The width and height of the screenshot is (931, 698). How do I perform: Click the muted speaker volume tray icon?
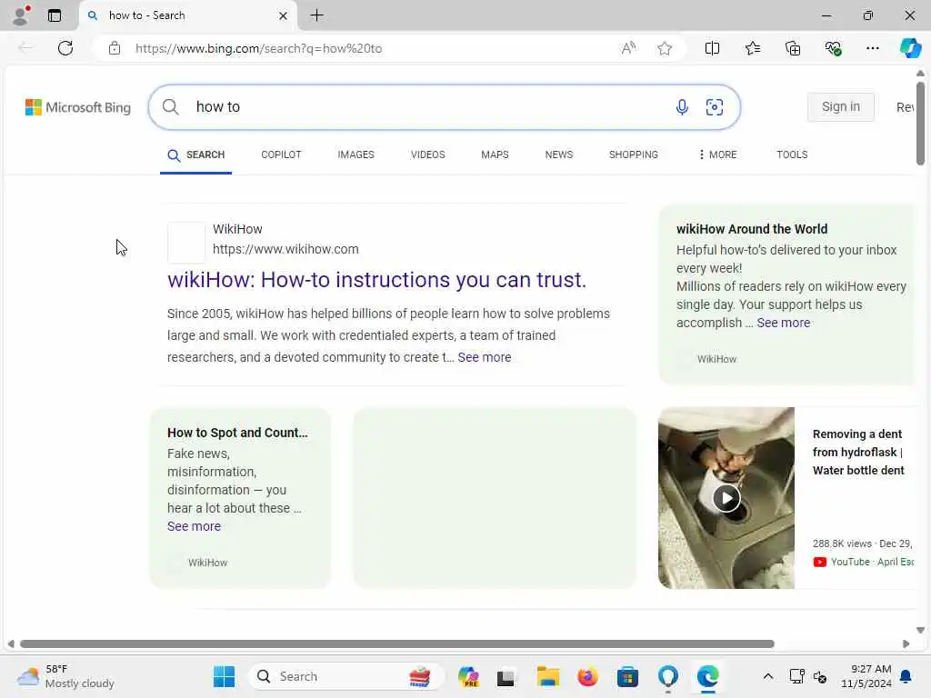821,676
